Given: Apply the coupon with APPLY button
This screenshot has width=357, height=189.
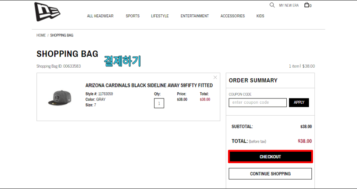Looking at the screenshot, I should pos(299,102).
